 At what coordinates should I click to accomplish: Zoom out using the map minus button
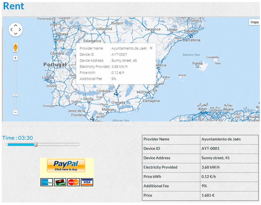click(16, 112)
